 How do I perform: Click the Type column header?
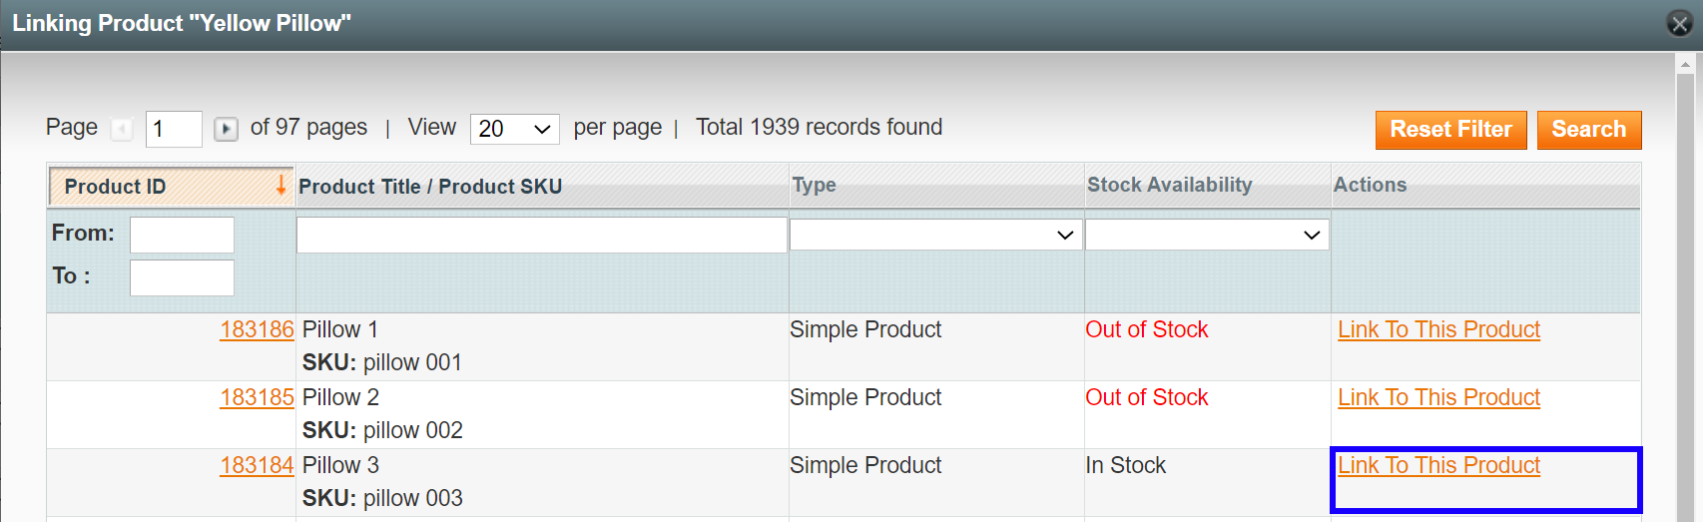click(815, 185)
